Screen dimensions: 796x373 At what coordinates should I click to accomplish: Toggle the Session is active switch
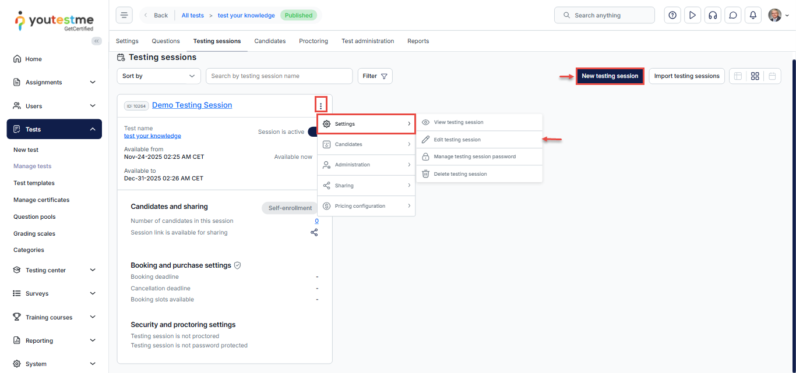(x=313, y=132)
